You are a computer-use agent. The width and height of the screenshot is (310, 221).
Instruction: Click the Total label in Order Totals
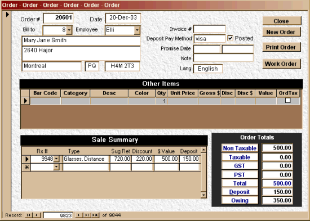click(240, 183)
